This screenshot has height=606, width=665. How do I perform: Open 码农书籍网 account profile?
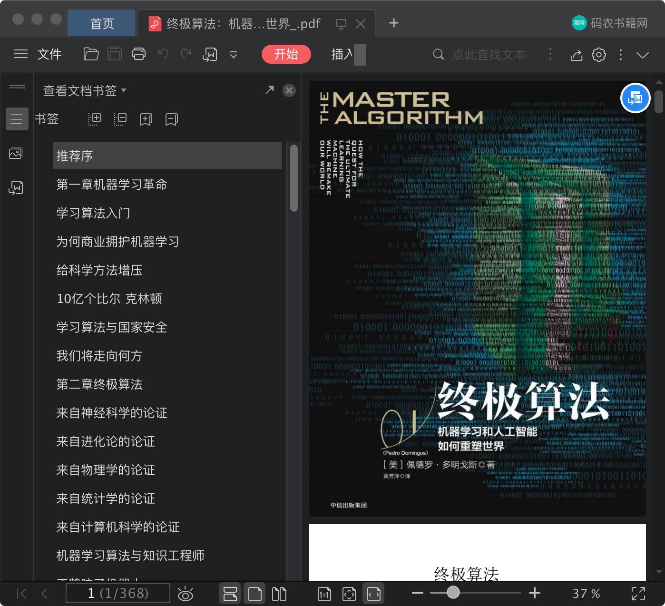click(609, 23)
